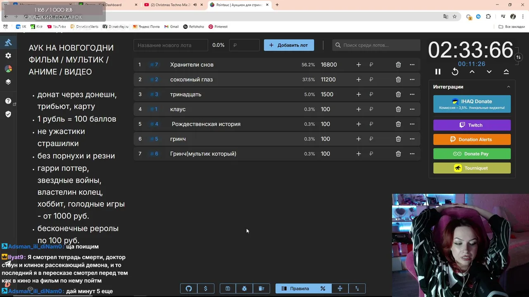This screenshot has height=297, width=529.
Task: Click the swap arrows icon beside the timer
Action: coord(518,57)
